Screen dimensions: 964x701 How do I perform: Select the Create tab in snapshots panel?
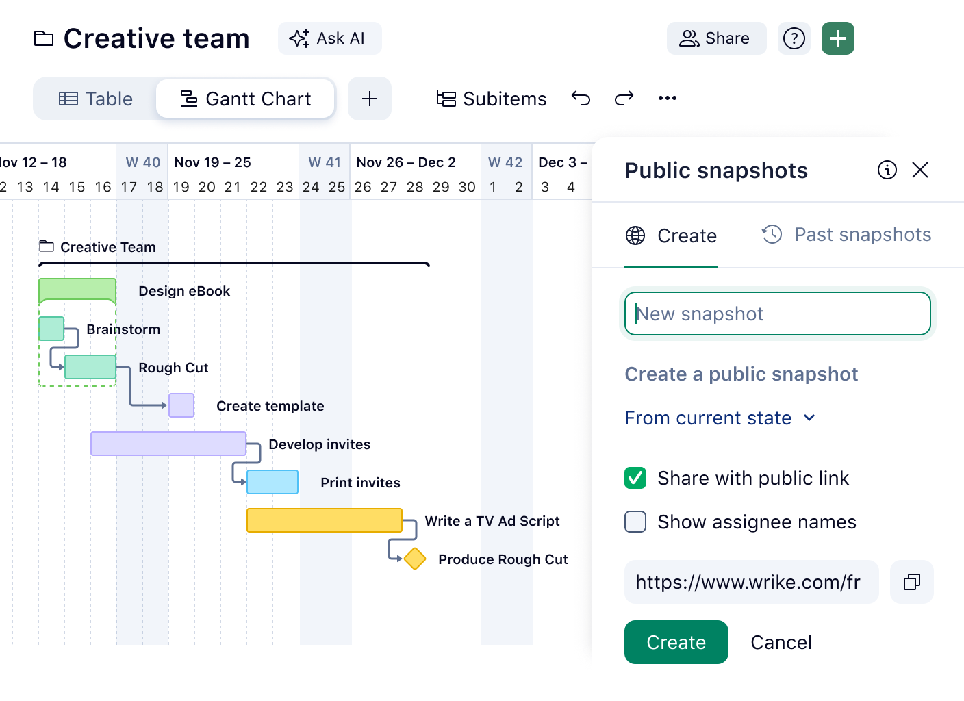tap(671, 236)
